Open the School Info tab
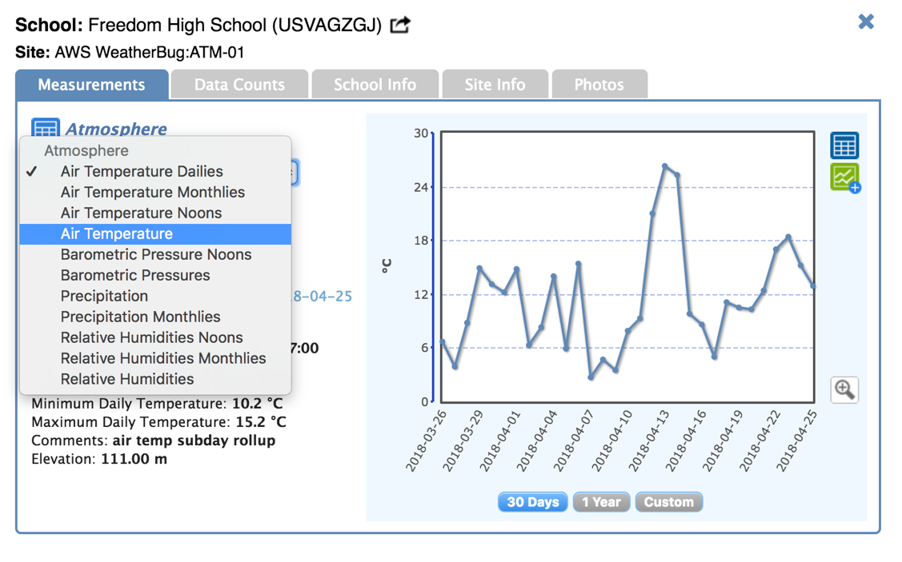 click(x=375, y=85)
